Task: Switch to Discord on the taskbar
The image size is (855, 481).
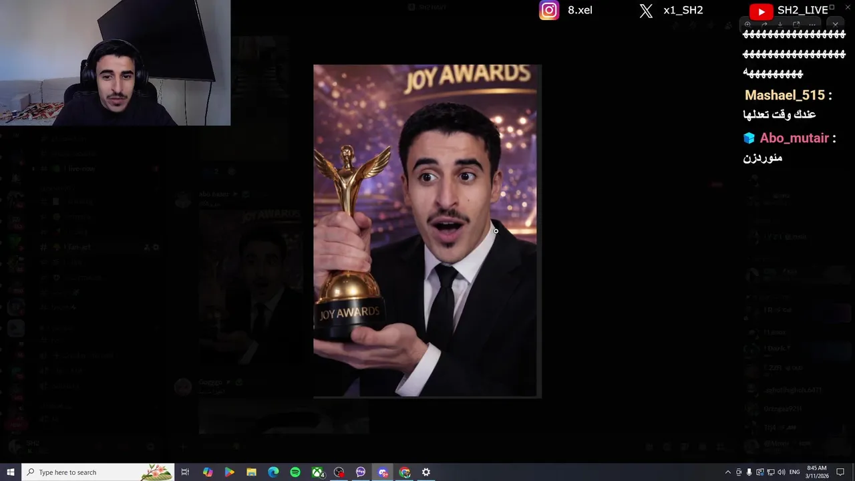Action: tap(383, 472)
